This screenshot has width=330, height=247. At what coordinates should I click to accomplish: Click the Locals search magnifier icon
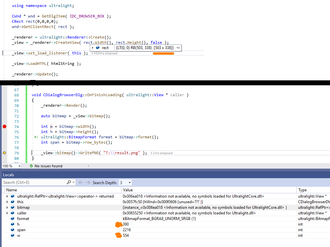pyautogui.click(x=69, y=182)
